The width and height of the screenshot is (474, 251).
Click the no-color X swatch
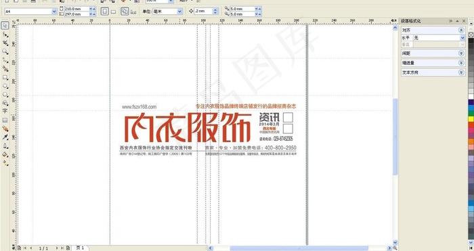(x=471, y=35)
